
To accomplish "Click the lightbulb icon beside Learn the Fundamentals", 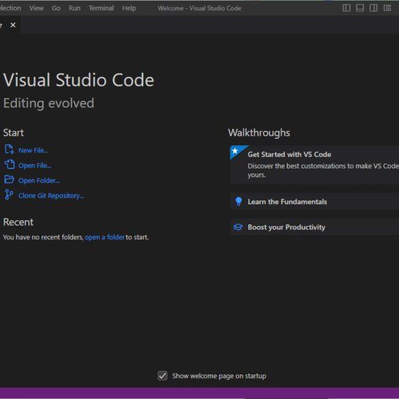I will coord(239,201).
